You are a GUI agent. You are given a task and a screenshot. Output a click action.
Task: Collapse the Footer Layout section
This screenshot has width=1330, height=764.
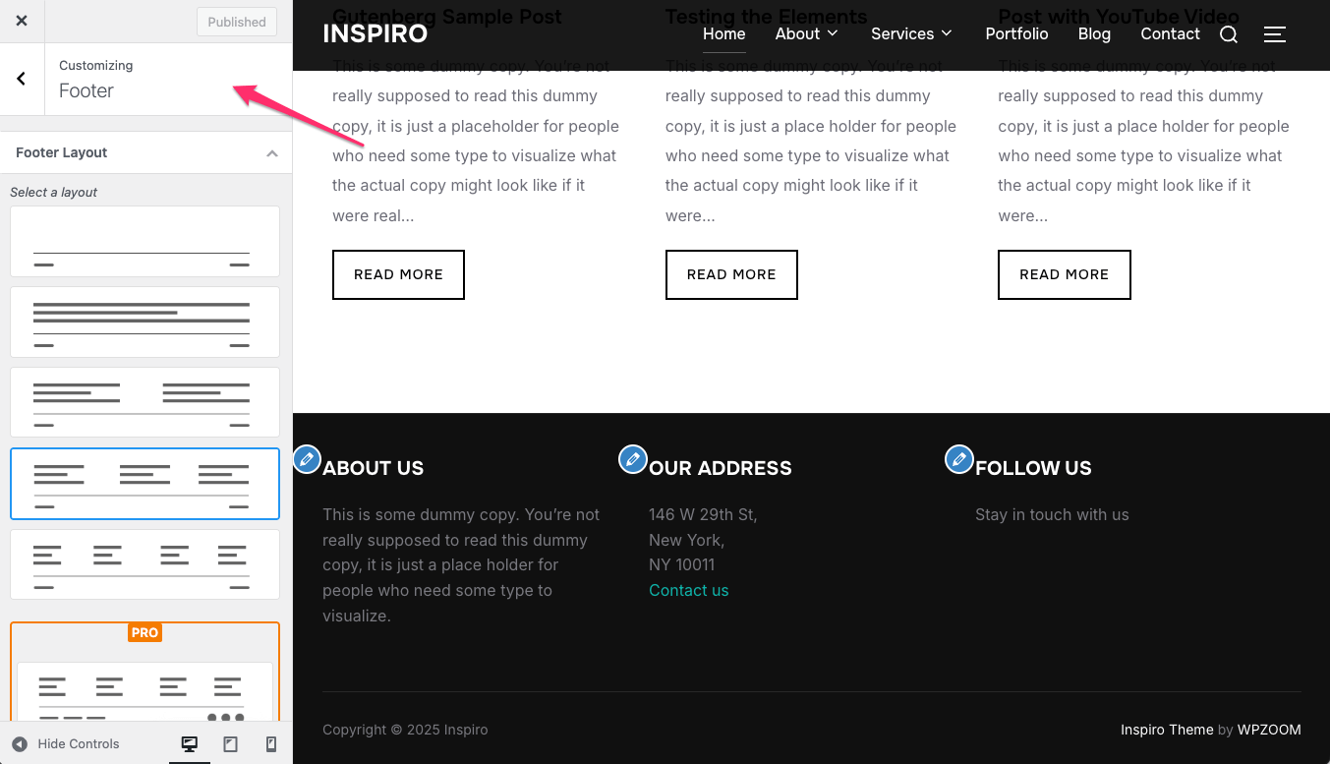(272, 153)
